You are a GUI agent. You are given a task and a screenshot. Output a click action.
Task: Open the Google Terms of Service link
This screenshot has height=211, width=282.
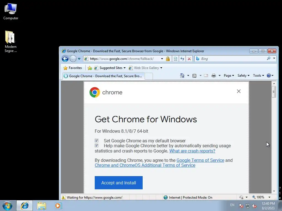tap(200, 160)
